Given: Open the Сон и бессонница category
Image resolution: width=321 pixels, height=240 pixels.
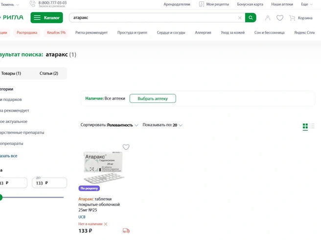Looking at the screenshot, I should 269,33.
